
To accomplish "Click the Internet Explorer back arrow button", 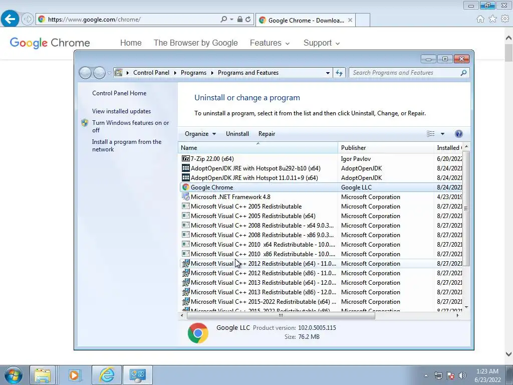I will coord(10,19).
